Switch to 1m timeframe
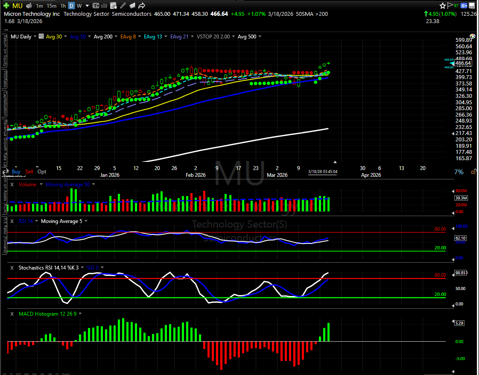 (39, 6)
